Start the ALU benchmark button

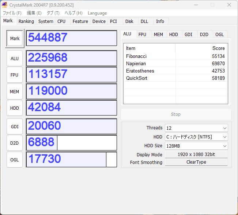[15, 58]
